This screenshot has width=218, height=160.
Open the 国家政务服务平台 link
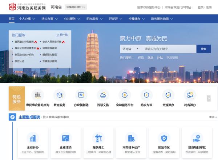click(x=149, y=7)
